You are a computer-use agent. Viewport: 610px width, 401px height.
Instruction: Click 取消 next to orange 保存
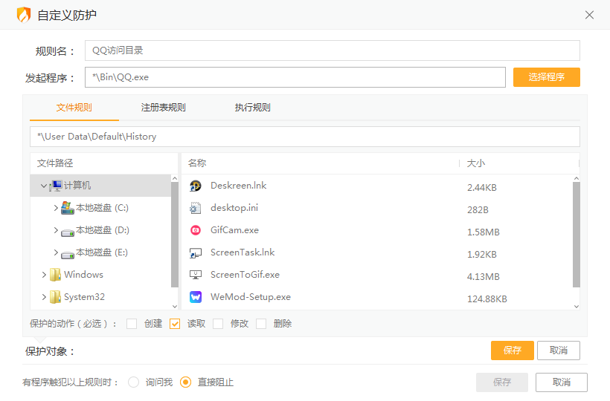[x=558, y=351]
